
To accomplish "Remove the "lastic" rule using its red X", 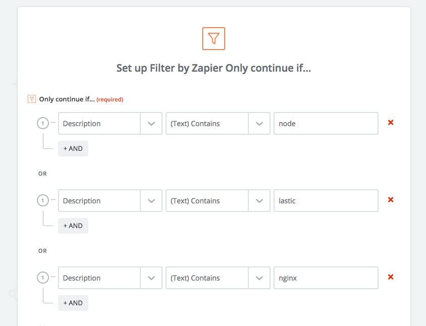I will tap(391, 199).
